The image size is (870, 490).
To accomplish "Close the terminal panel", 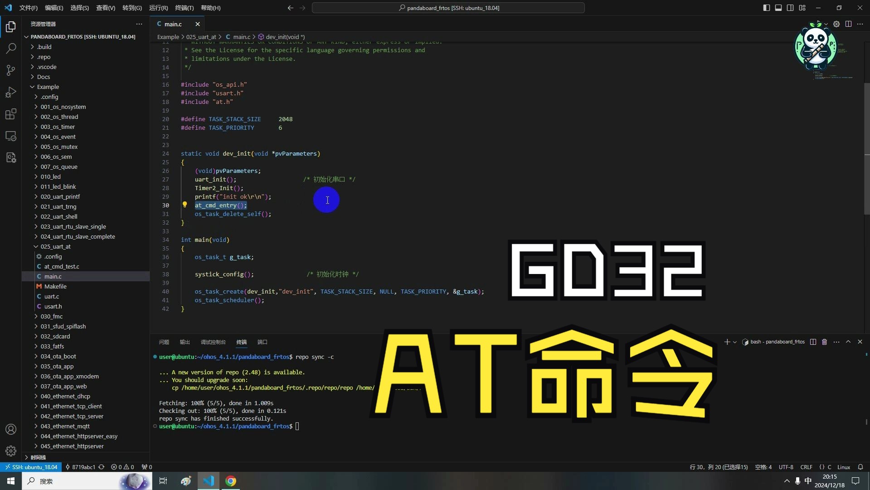I will [860, 342].
